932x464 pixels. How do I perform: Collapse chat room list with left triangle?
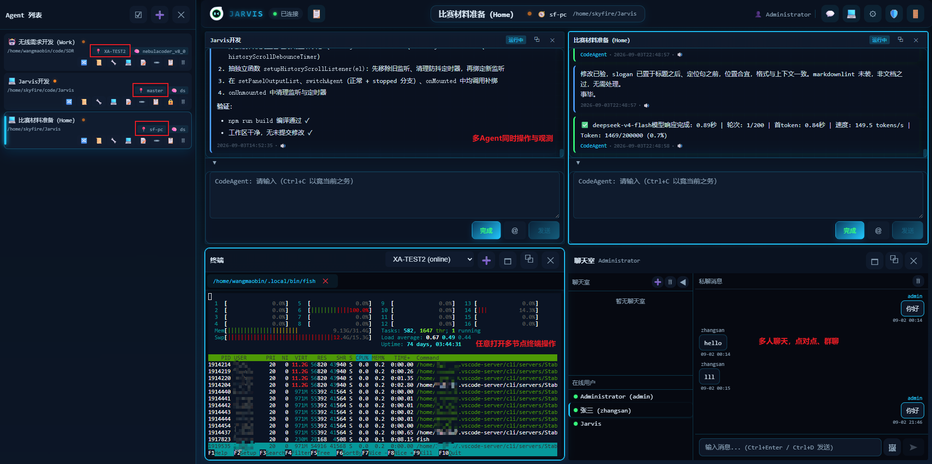point(683,282)
